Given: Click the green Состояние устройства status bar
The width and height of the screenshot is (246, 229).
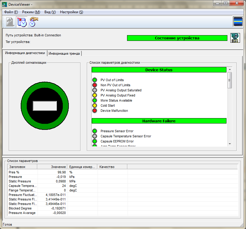Looking at the screenshot, I should [177, 38].
